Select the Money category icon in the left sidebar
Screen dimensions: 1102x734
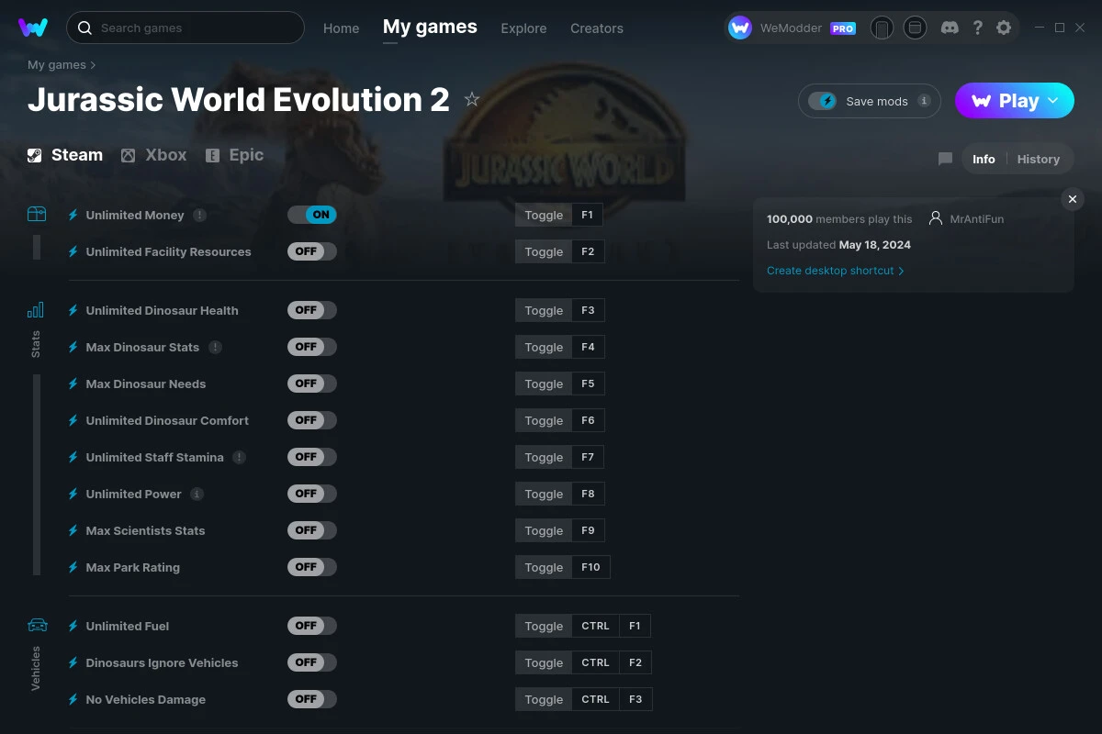point(37,213)
